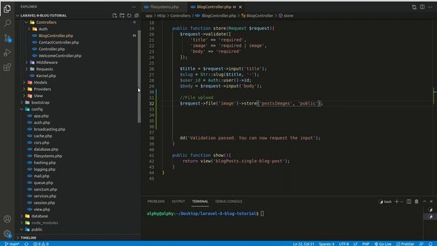Refresh the Explorer file tree
The width and height of the screenshot is (437, 246).
point(129,15)
